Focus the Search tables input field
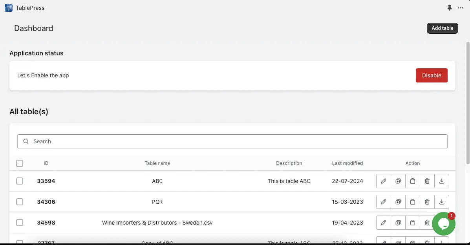The image size is (470, 245). pos(236,141)
